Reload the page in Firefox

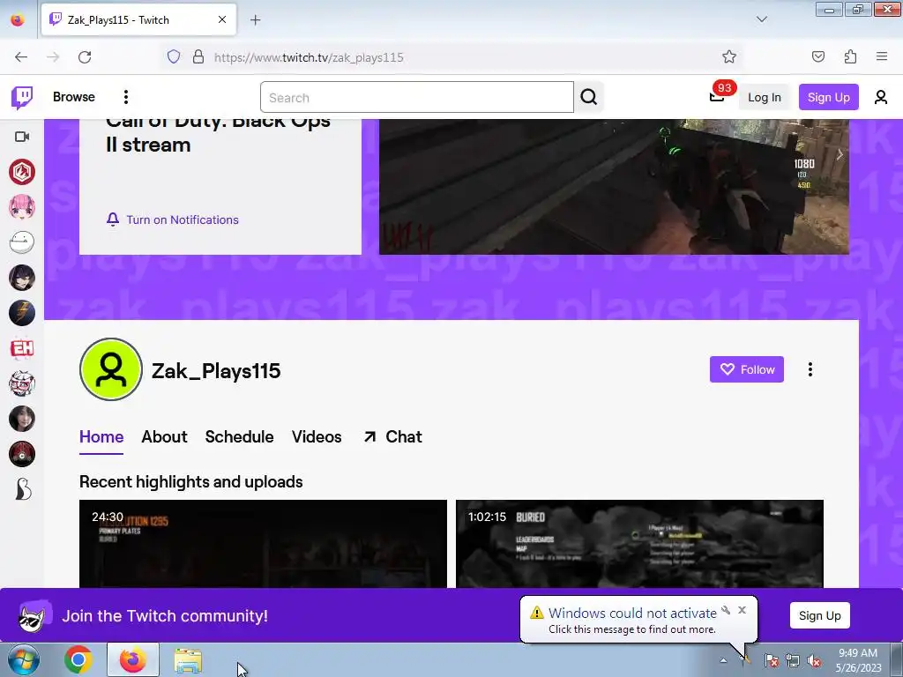click(x=85, y=57)
